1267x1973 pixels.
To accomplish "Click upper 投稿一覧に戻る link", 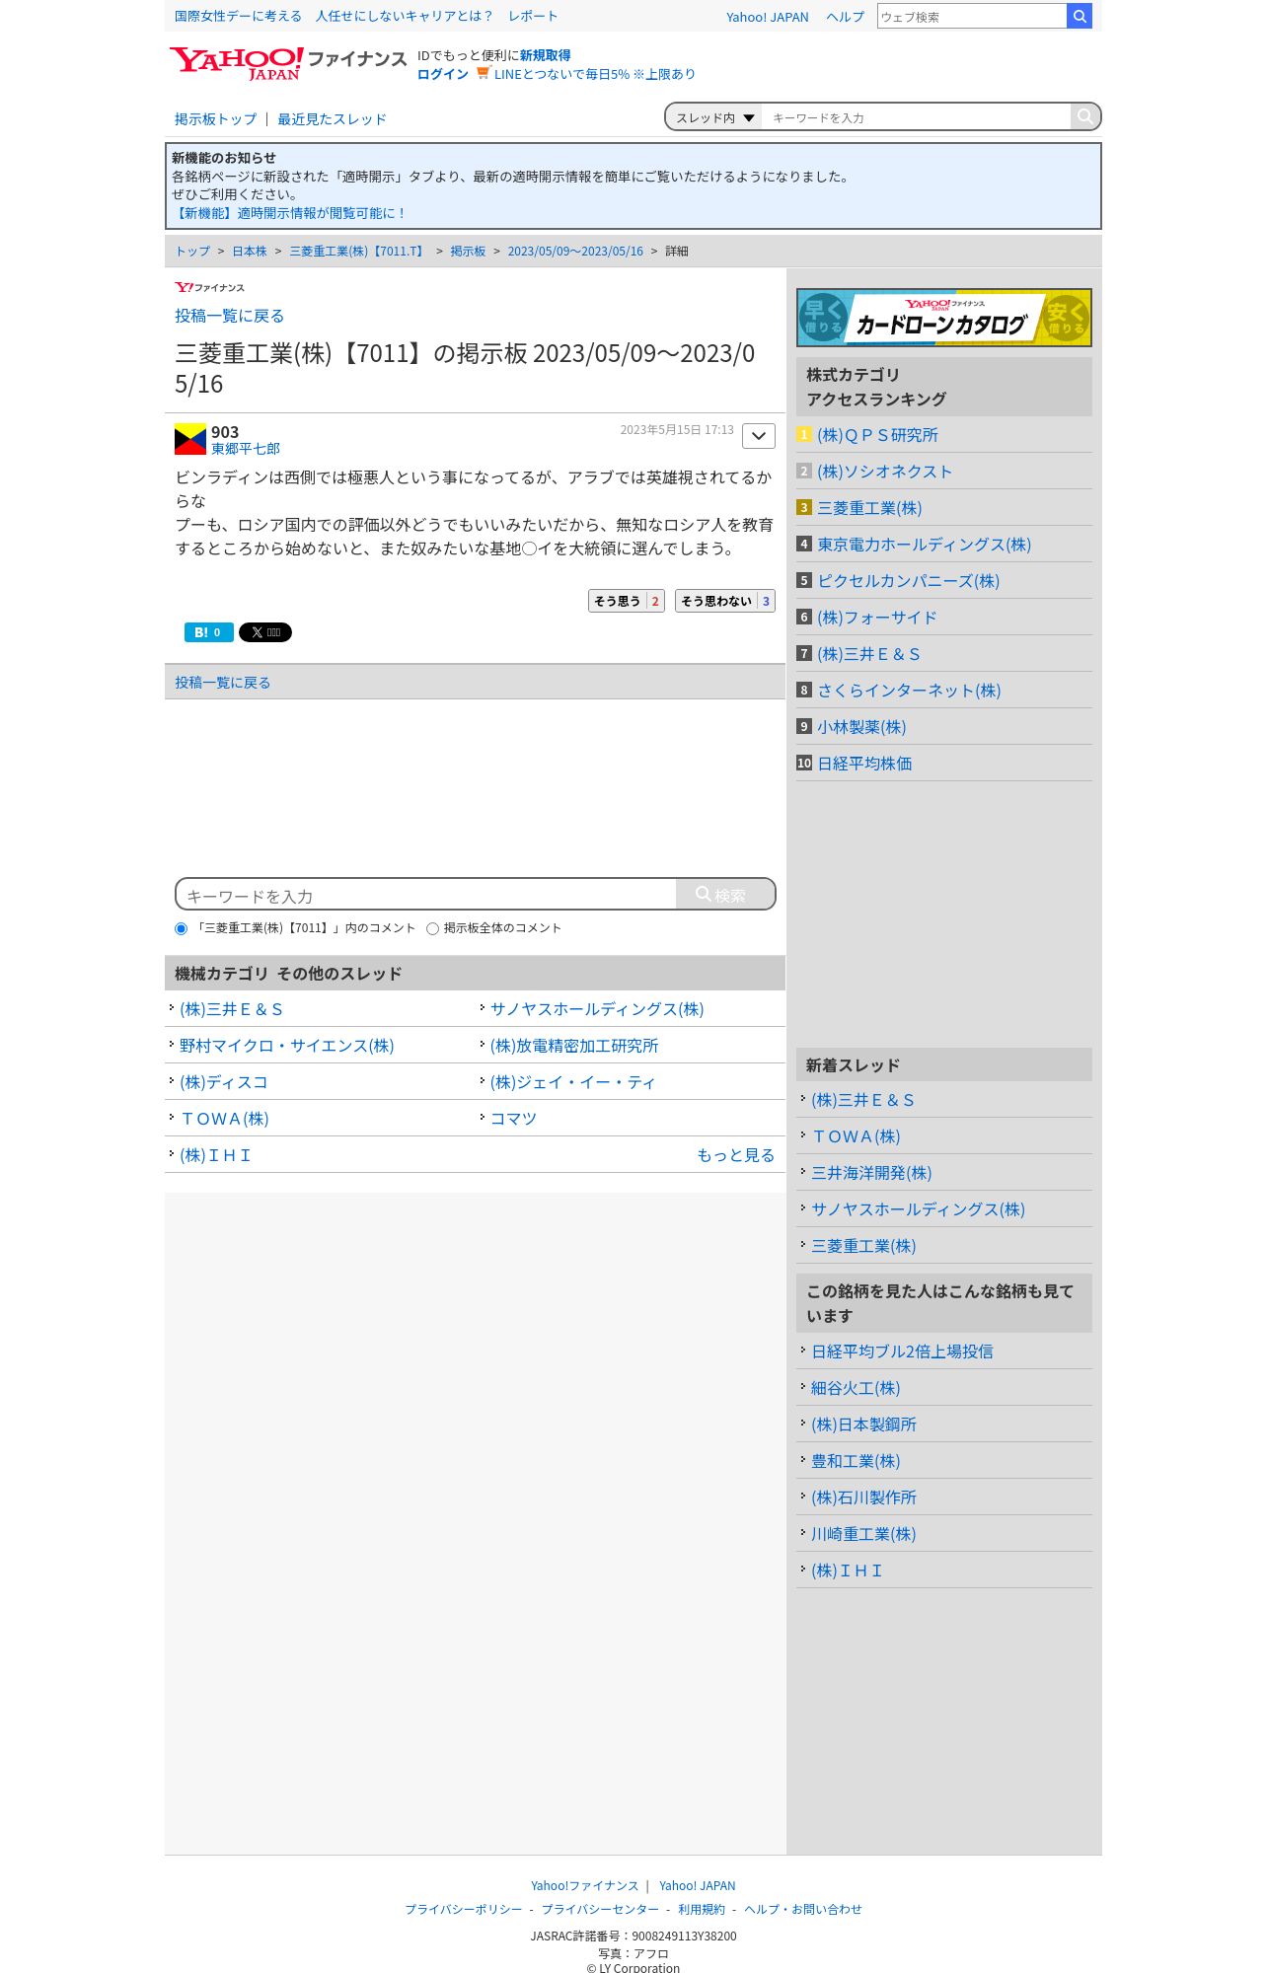I will click(229, 316).
